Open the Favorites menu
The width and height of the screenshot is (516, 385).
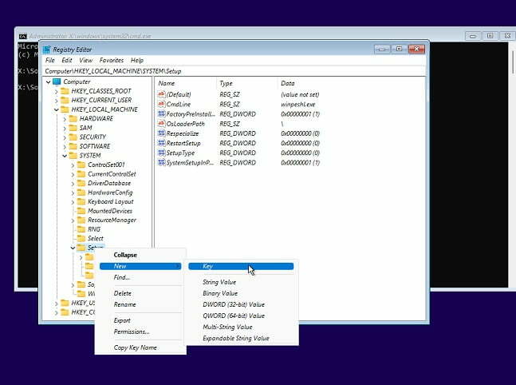click(x=112, y=61)
